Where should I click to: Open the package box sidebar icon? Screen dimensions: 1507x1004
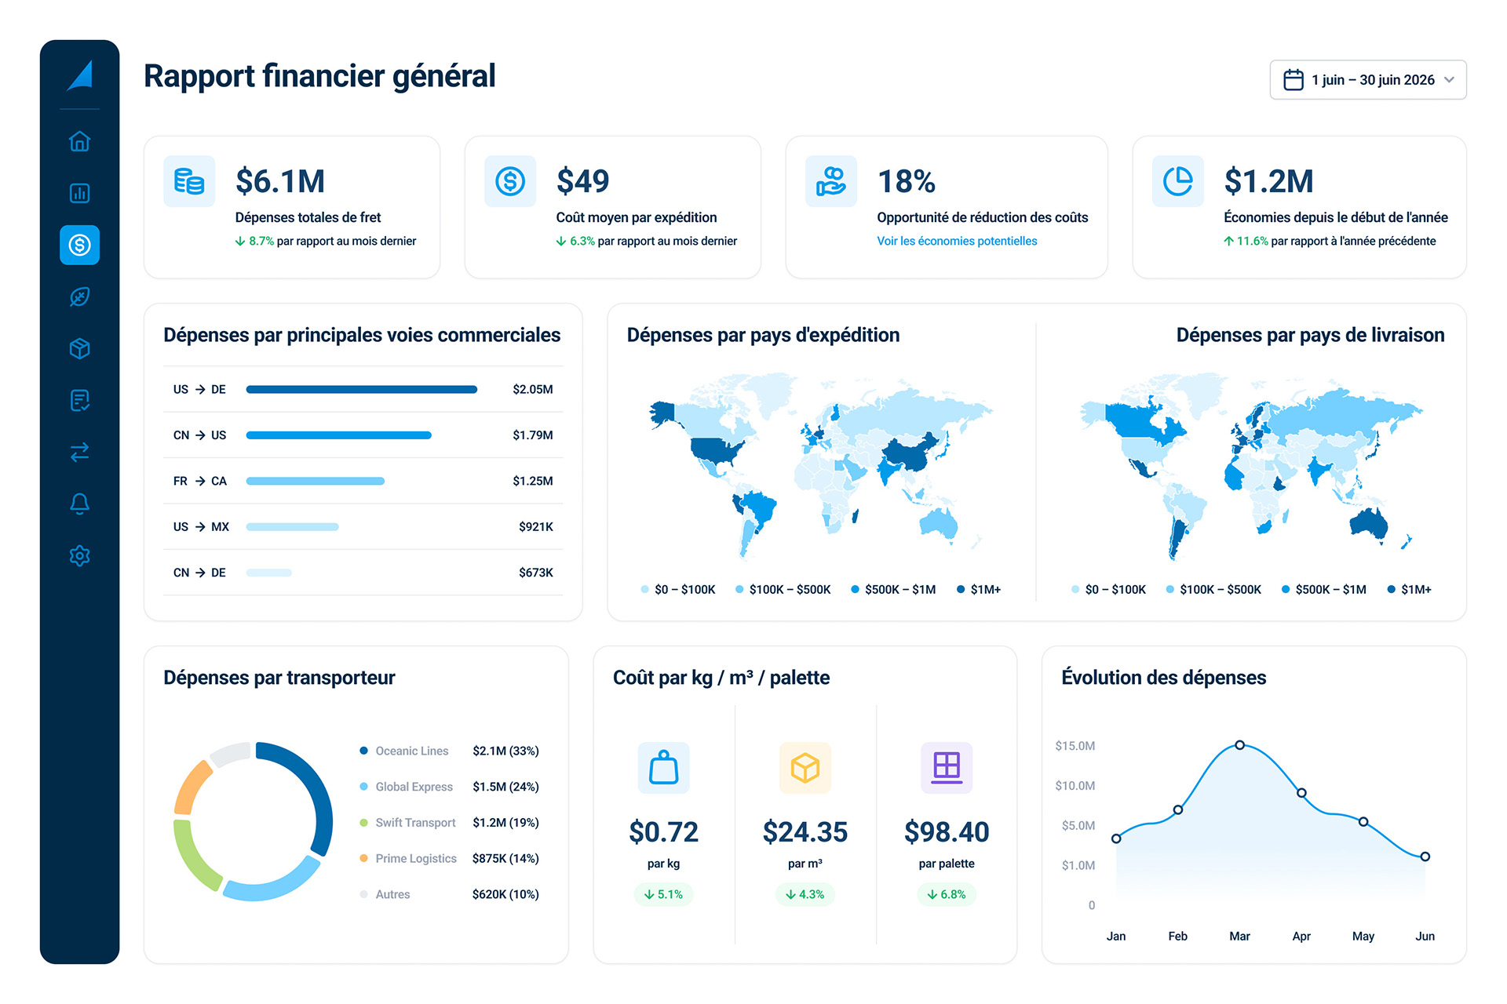click(79, 348)
